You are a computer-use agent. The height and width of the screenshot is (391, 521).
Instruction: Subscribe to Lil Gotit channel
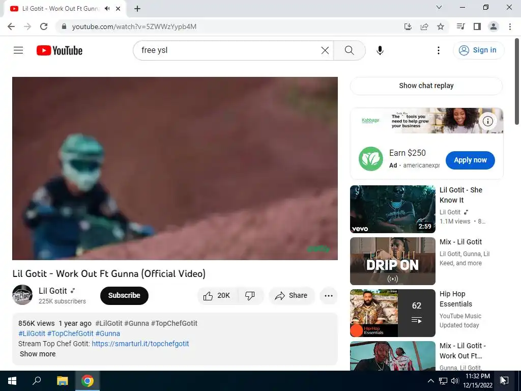124,296
